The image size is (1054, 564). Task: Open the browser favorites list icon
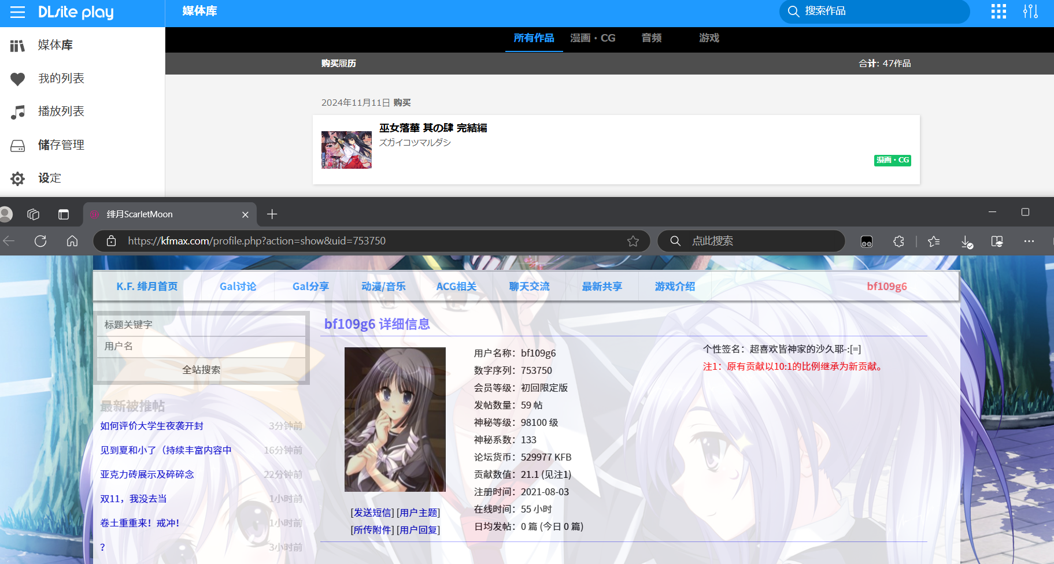click(x=934, y=242)
